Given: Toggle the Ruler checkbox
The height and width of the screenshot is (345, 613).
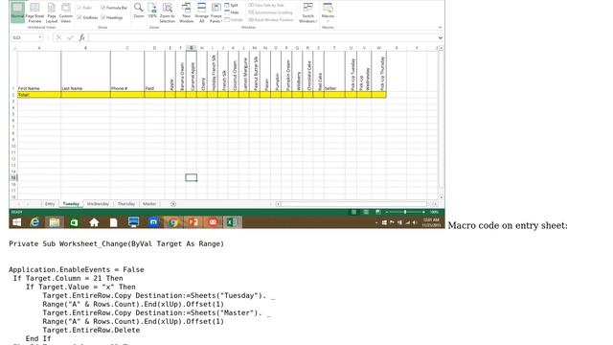Looking at the screenshot, I should [84, 8].
